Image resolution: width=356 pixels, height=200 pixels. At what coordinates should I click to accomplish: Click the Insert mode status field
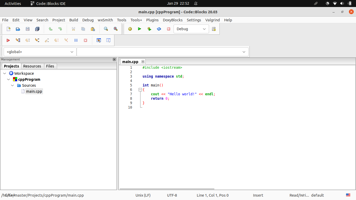(258, 195)
